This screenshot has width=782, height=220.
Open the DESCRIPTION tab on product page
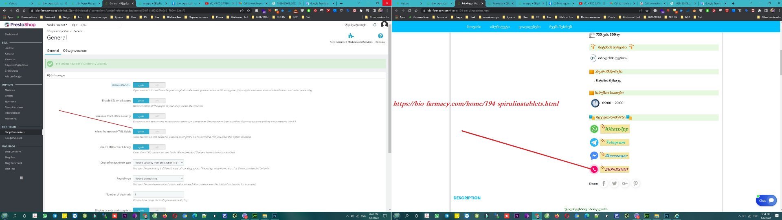click(467, 198)
